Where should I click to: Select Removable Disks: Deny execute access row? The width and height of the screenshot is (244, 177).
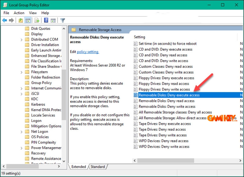coord(188,95)
